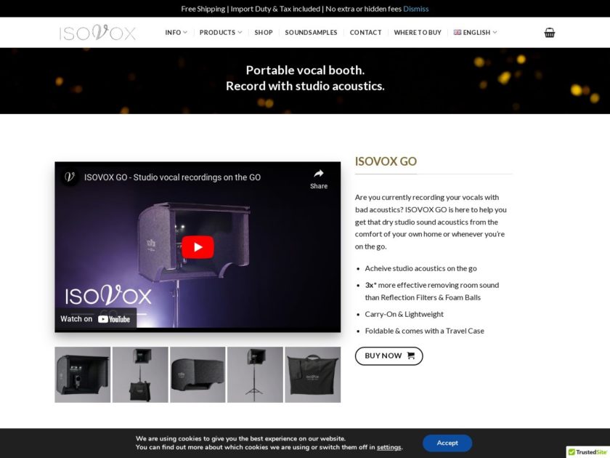Open the cookie settings link
The height and width of the screenshot is (458, 610).
click(389, 447)
